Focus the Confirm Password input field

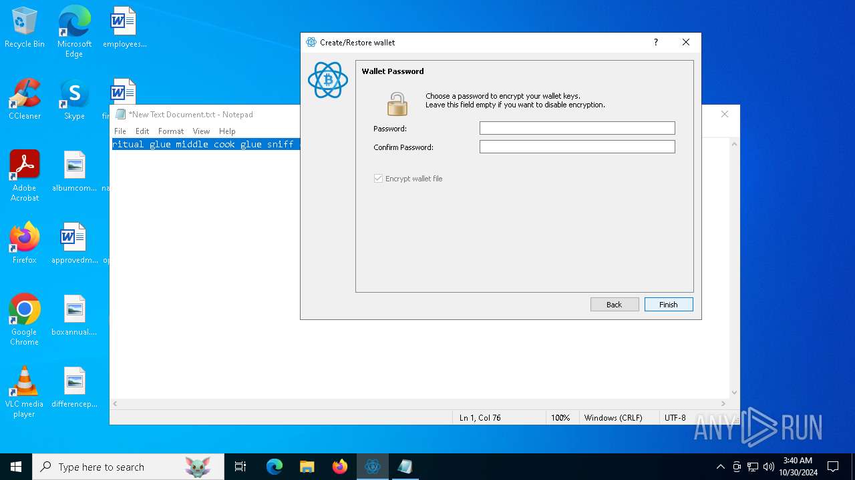577,147
